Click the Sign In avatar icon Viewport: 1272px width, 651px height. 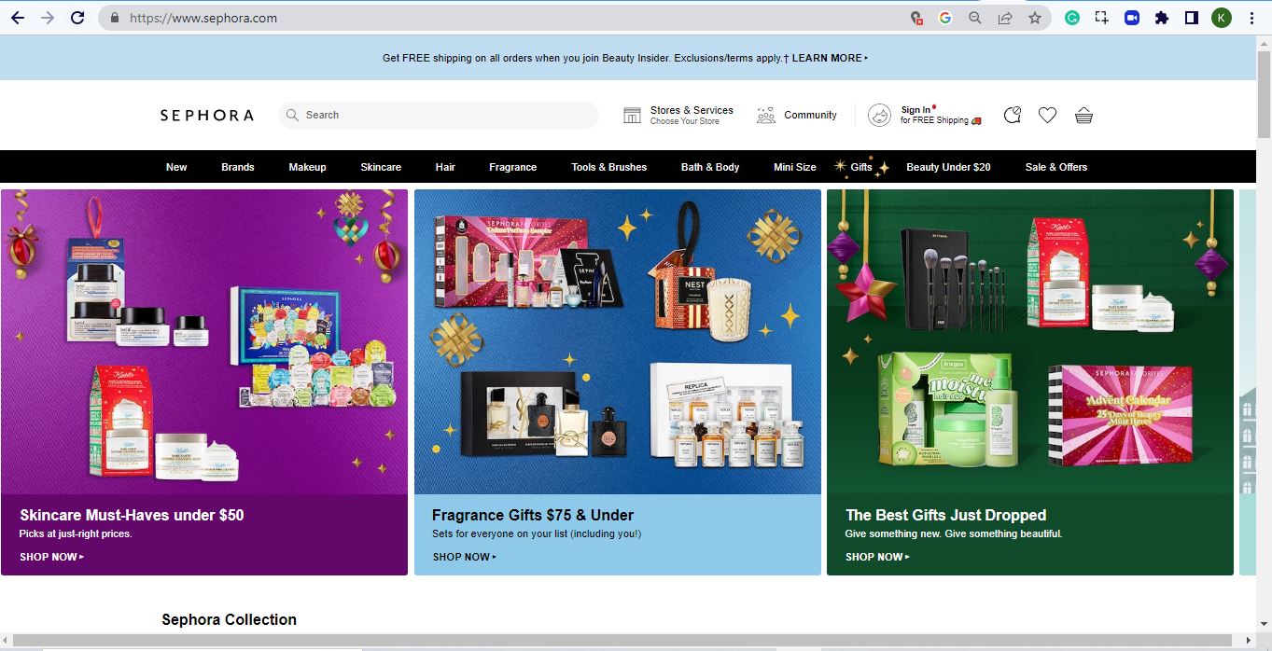click(x=879, y=115)
